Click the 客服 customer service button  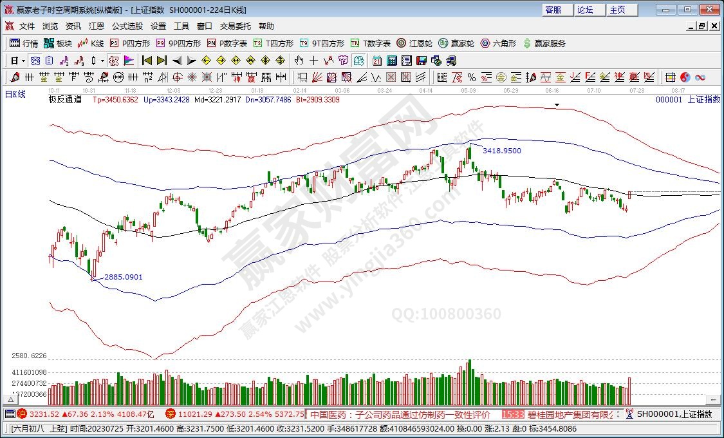pyautogui.click(x=553, y=10)
